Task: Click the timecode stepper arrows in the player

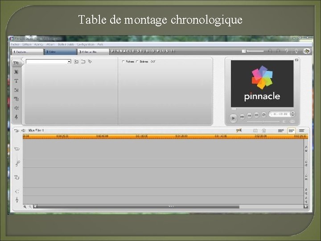Action: [293, 114]
